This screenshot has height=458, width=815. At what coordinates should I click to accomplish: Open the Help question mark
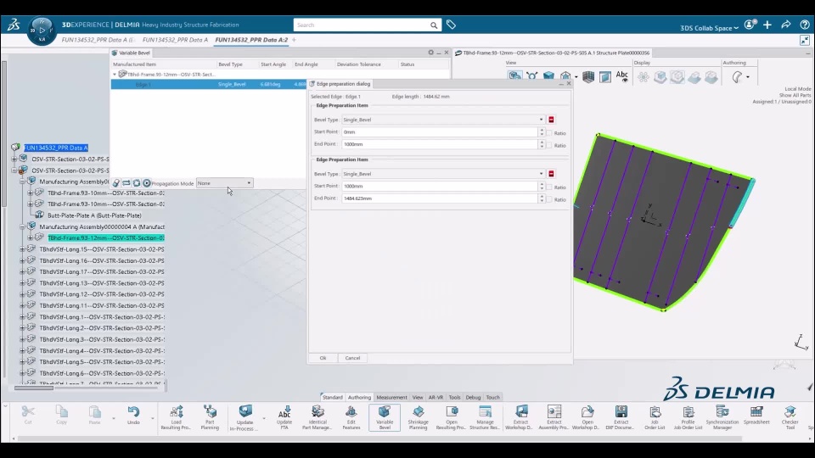tap(805, 25)
